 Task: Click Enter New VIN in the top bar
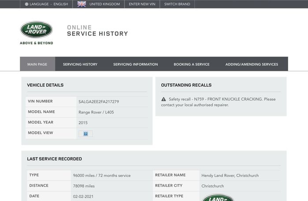[142, 4]
